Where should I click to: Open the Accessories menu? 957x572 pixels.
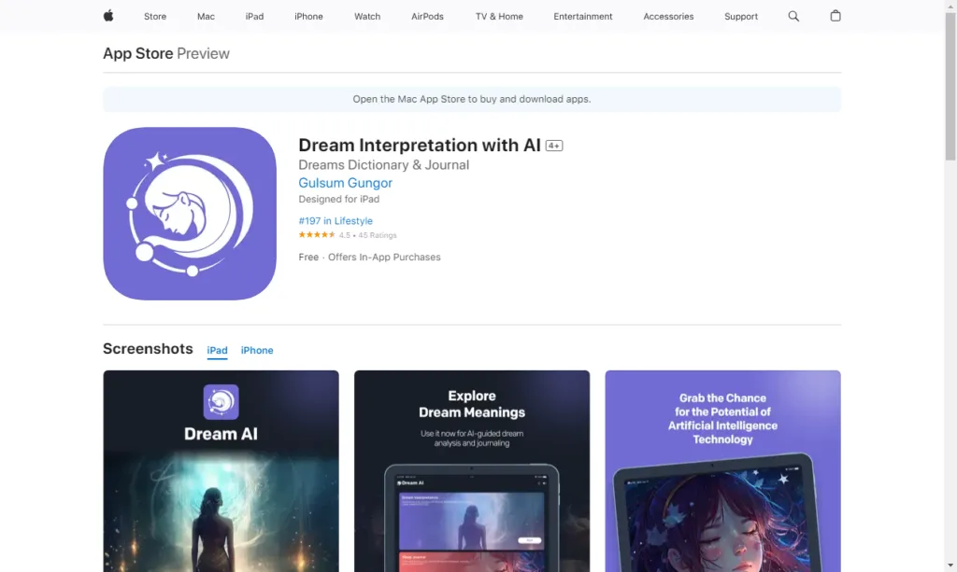(668, 17)
